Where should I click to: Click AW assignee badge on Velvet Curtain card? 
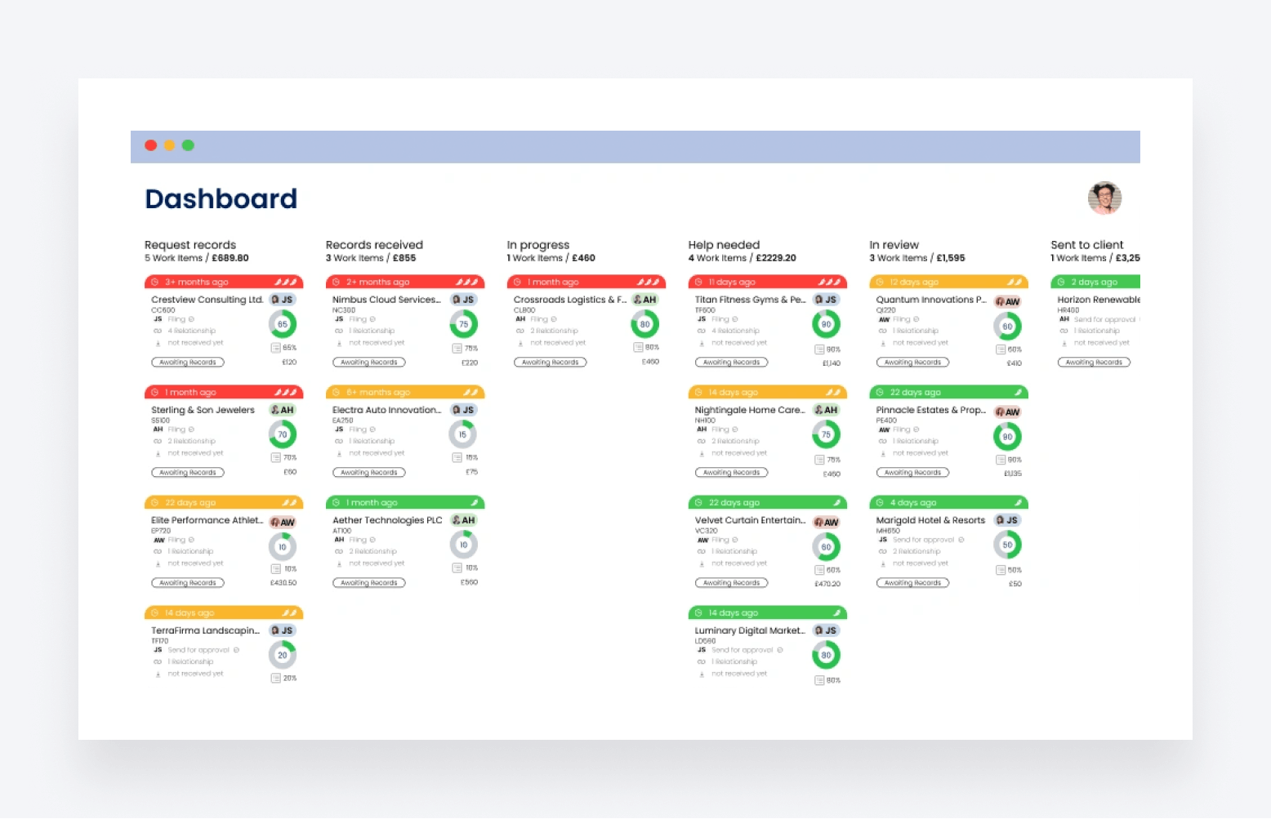(826, 522)
